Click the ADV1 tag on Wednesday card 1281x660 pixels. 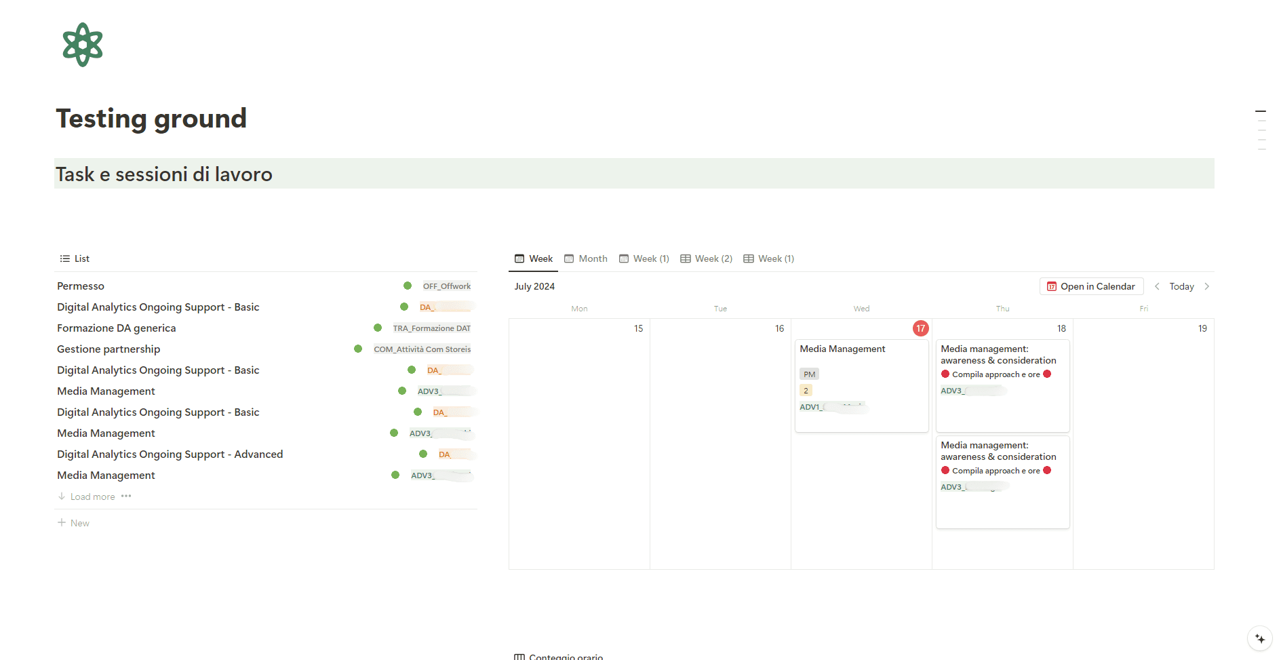(x=833, y=407)
